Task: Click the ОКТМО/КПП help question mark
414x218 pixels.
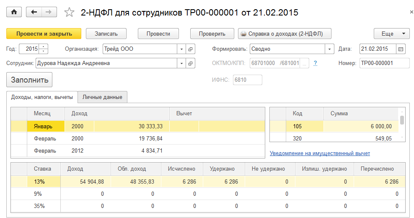Action: 315,63
